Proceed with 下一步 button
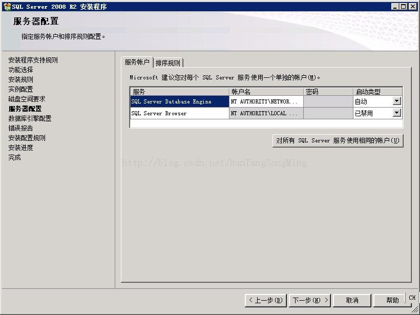This screenshot has height=315, width=420. click(x=310, y=300)
